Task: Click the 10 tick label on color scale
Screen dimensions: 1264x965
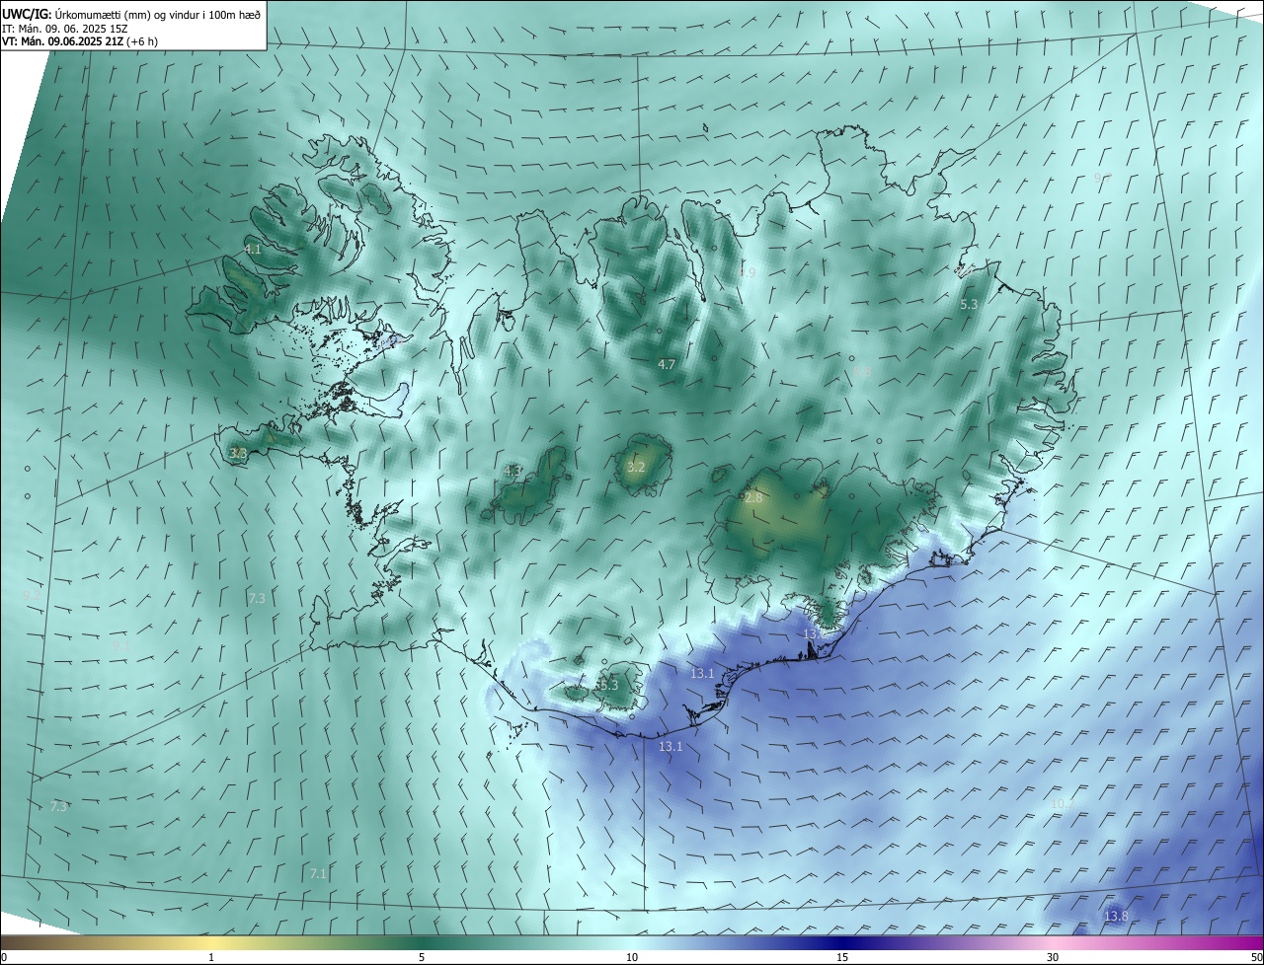Action: (x=632, y=958)
